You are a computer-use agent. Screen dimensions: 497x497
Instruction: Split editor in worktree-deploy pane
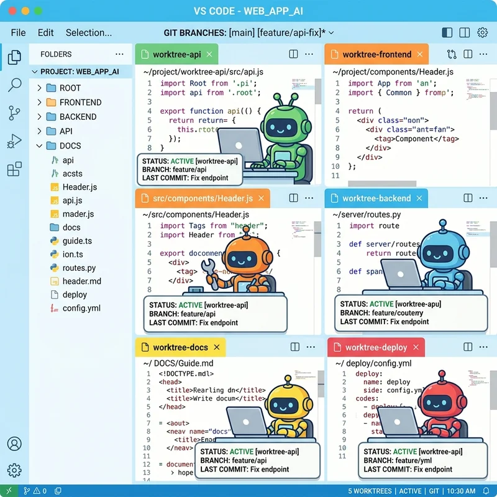click(468, 347)
